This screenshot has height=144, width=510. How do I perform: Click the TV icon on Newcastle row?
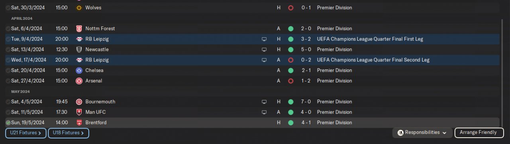264,50
